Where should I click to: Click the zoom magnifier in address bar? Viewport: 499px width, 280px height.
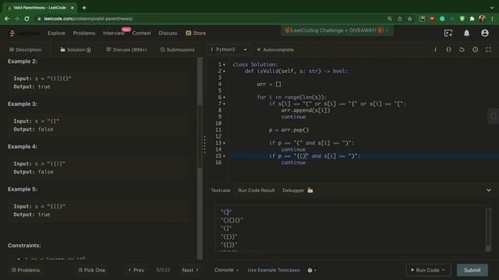(x=390, y=19)
